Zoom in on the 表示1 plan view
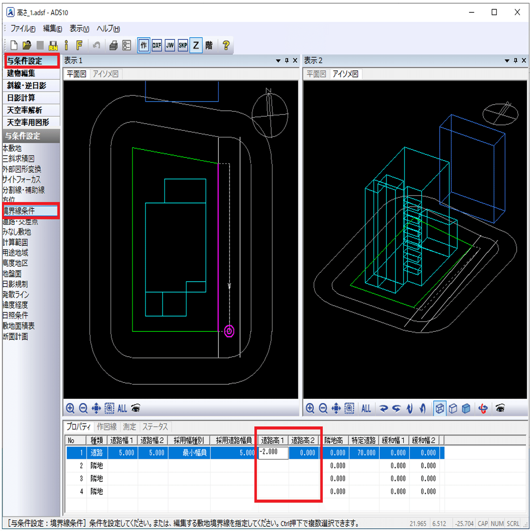531x531 pixels. coord(70,408)
